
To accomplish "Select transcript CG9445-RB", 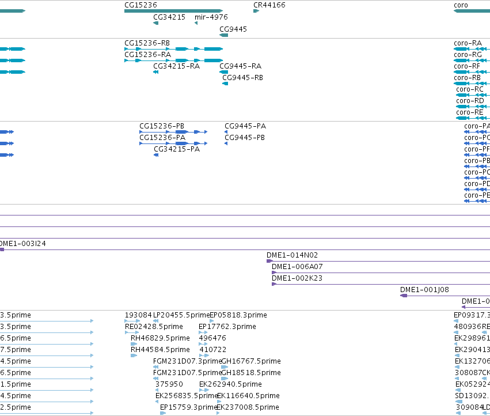I will (x=225, y=84).
